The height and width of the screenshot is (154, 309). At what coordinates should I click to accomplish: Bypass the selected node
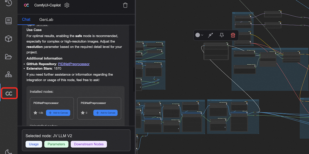211,35
